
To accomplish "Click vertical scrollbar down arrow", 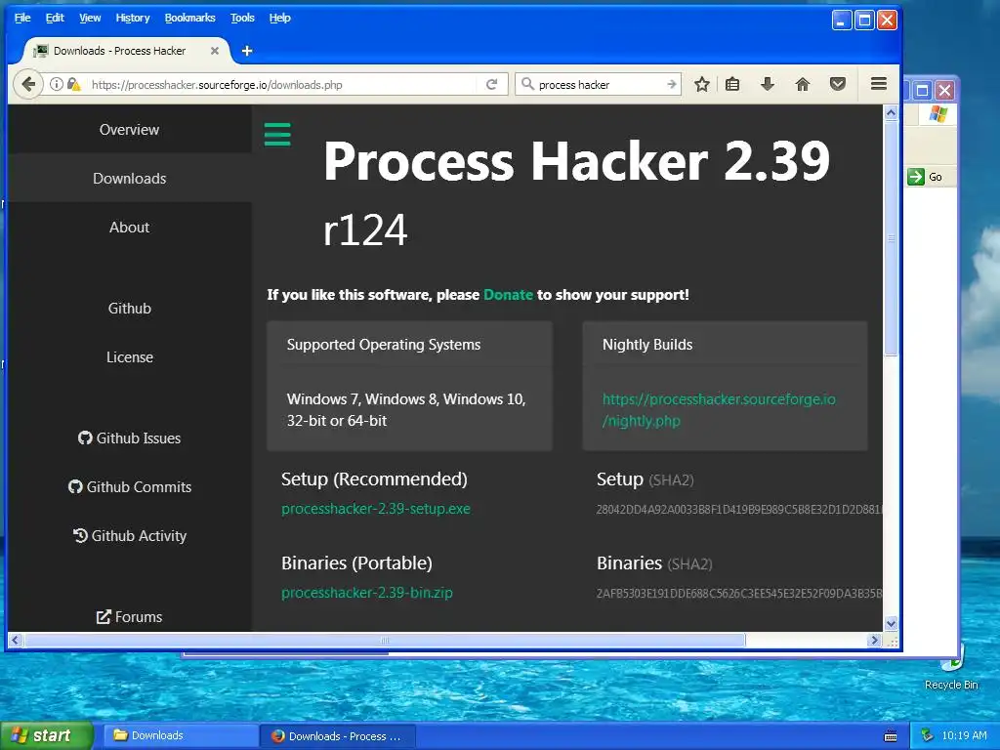I will pos(891,623).
